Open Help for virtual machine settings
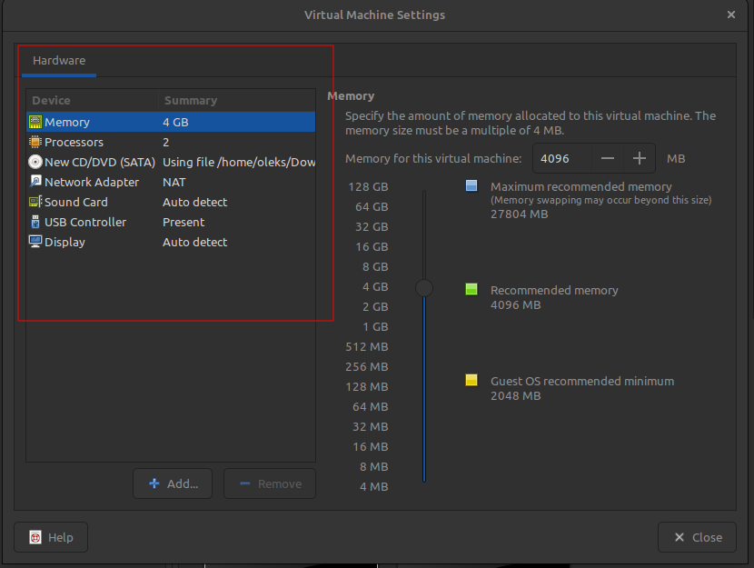The height and width of the screenshot is (568, 754). 51,537
